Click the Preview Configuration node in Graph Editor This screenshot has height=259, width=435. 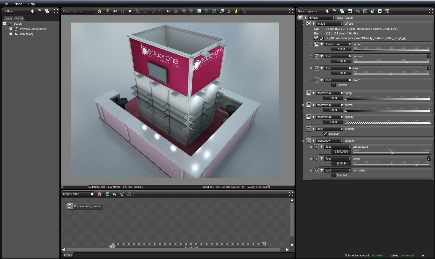click(x=85, y=206)
